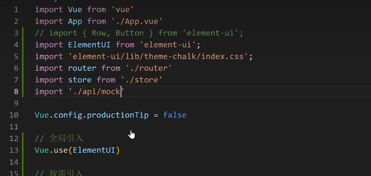The height and width of the screenshot is (176, 371).
Task: Click line number 10 in the gutter
Action: click(x=14, y=115)
